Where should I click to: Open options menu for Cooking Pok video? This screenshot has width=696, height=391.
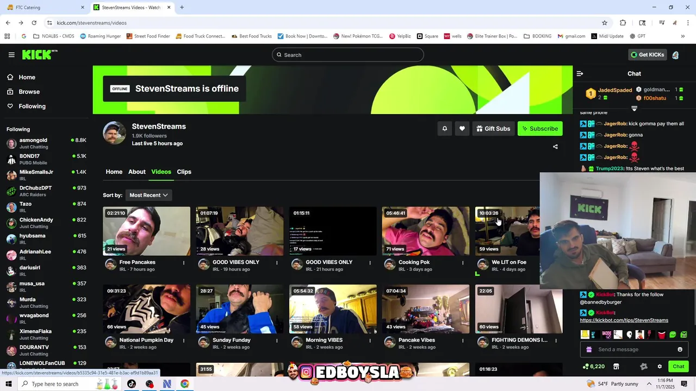[x=463, y=263]
